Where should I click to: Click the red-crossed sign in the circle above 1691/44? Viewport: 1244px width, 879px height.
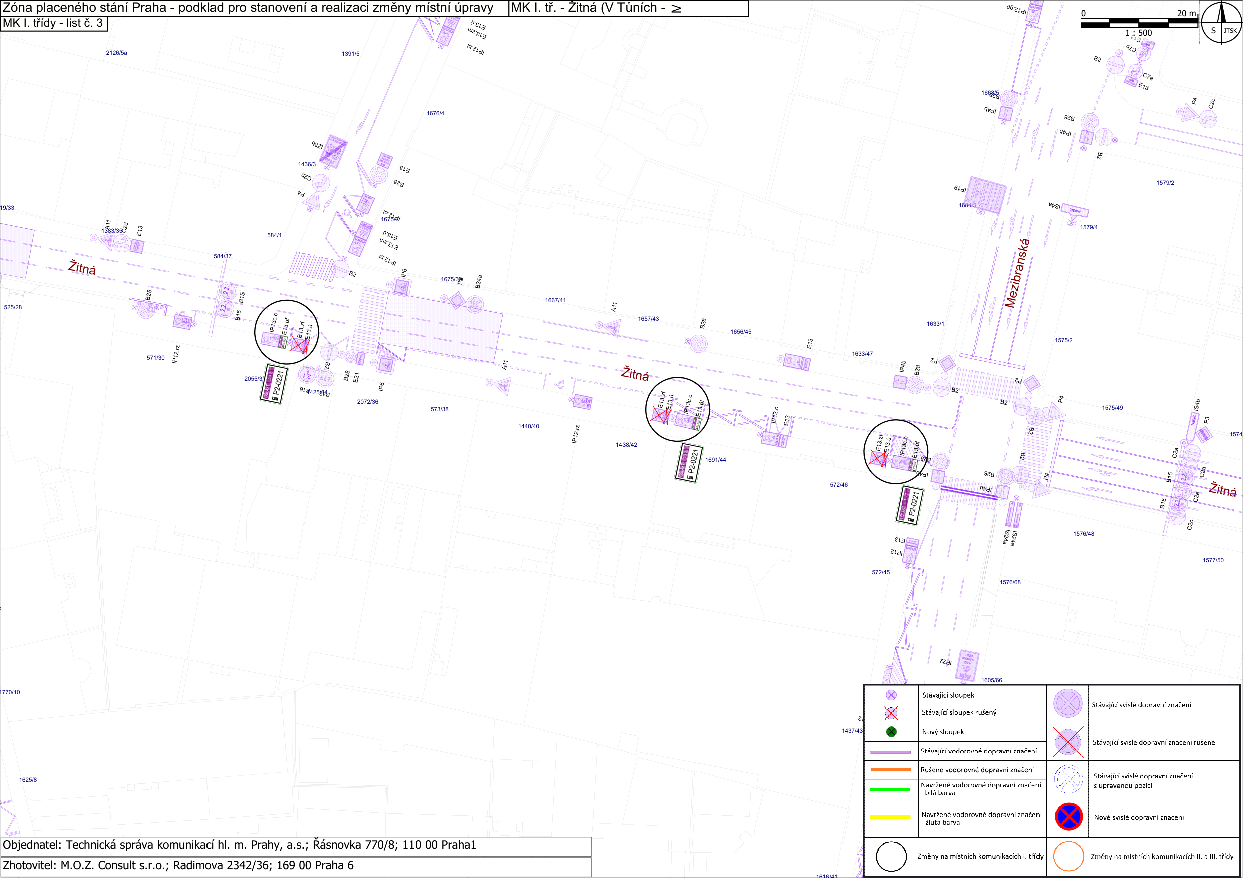click(660, 415)
